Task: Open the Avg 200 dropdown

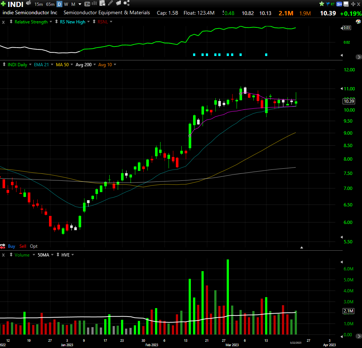Action: [95, 64]
